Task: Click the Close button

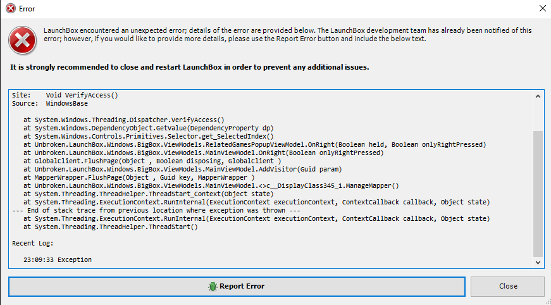Action: [508, 287]
